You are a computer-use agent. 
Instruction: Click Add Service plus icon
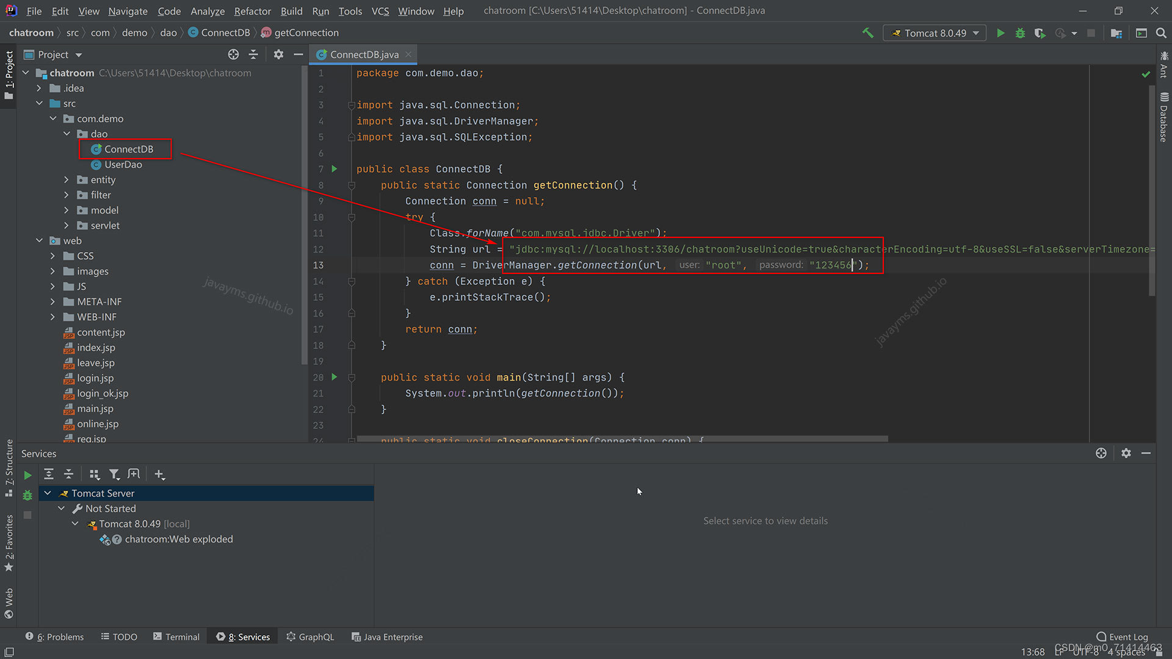(x=159, y=474)
